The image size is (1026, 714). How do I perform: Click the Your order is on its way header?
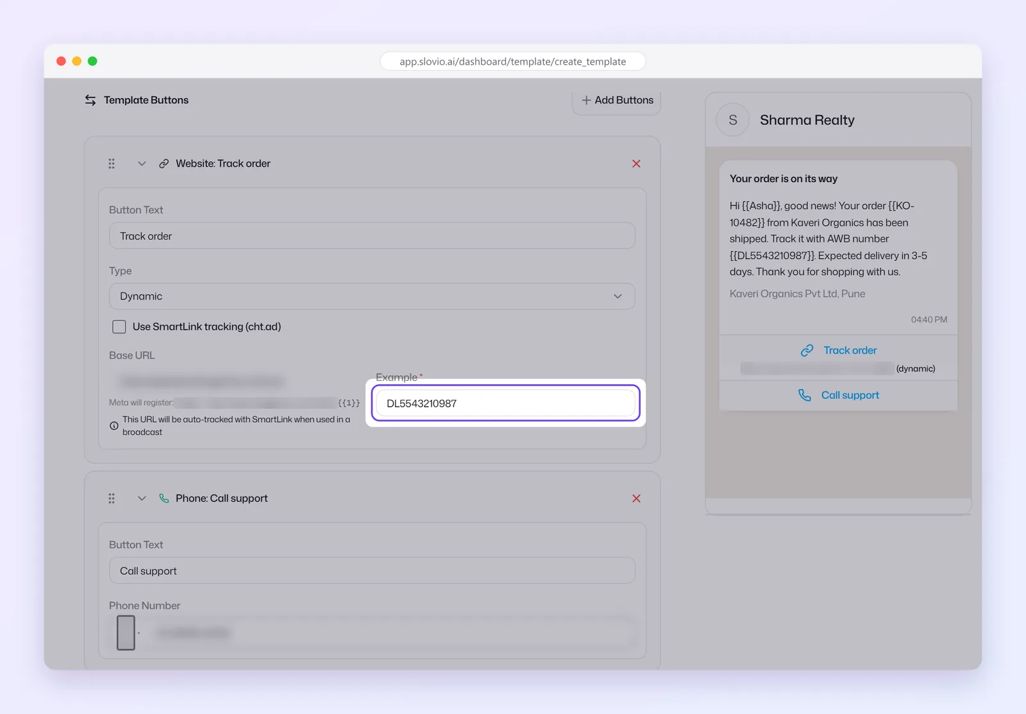(784, 179)
